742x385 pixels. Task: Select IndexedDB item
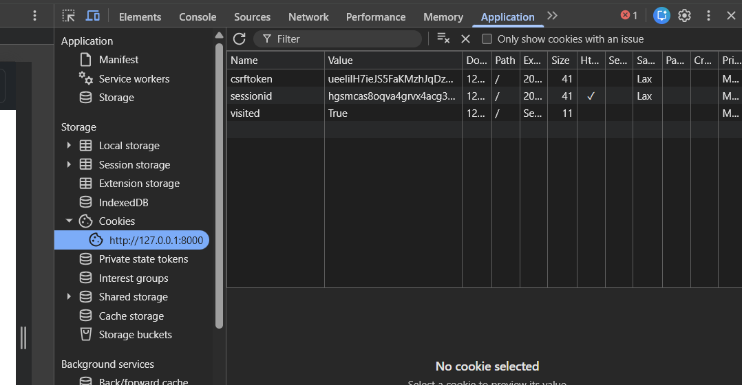click(123, 202)
